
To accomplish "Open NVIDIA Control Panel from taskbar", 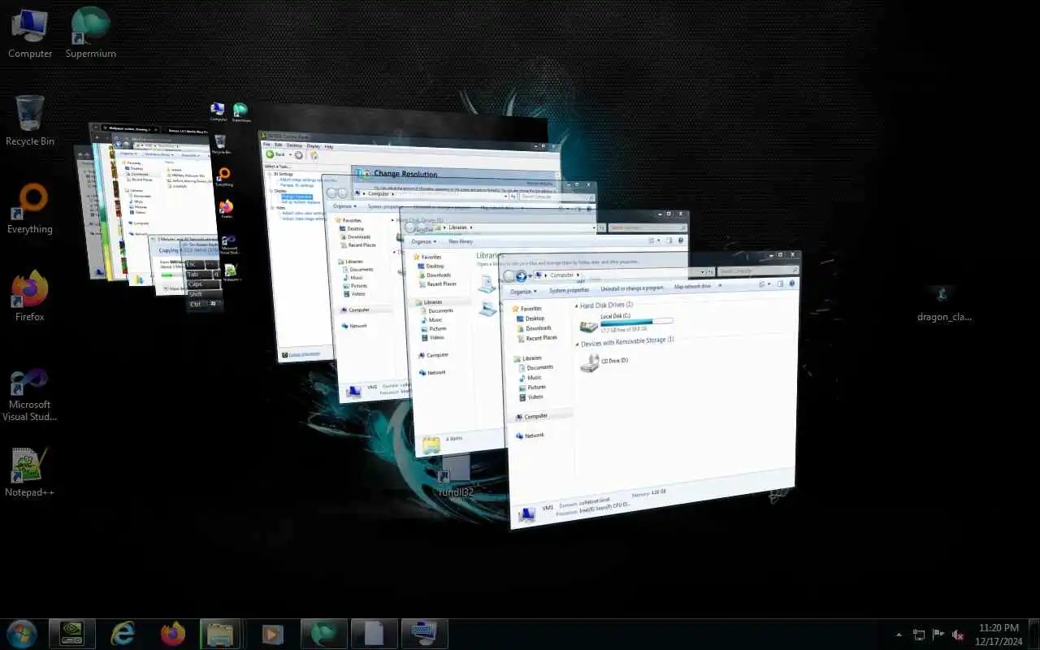I will point(72,633).
